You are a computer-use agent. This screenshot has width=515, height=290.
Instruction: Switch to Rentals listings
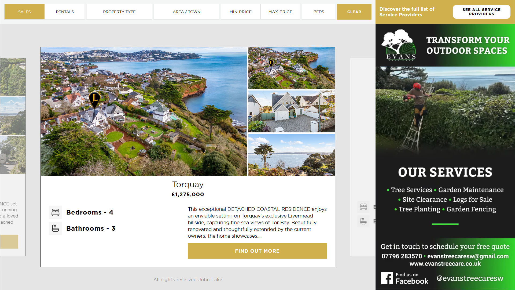point(65,12)
